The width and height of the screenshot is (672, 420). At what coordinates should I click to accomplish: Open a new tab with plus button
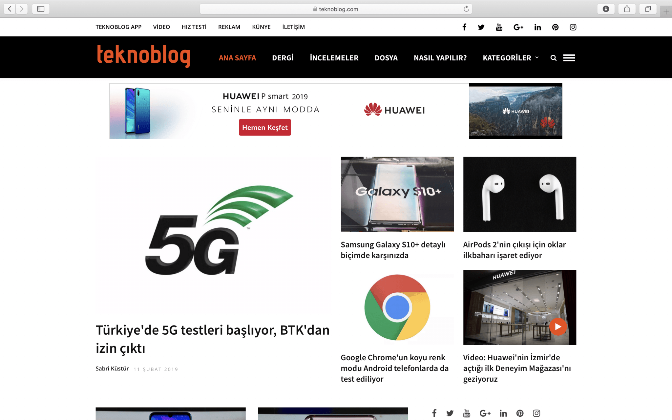666,12
